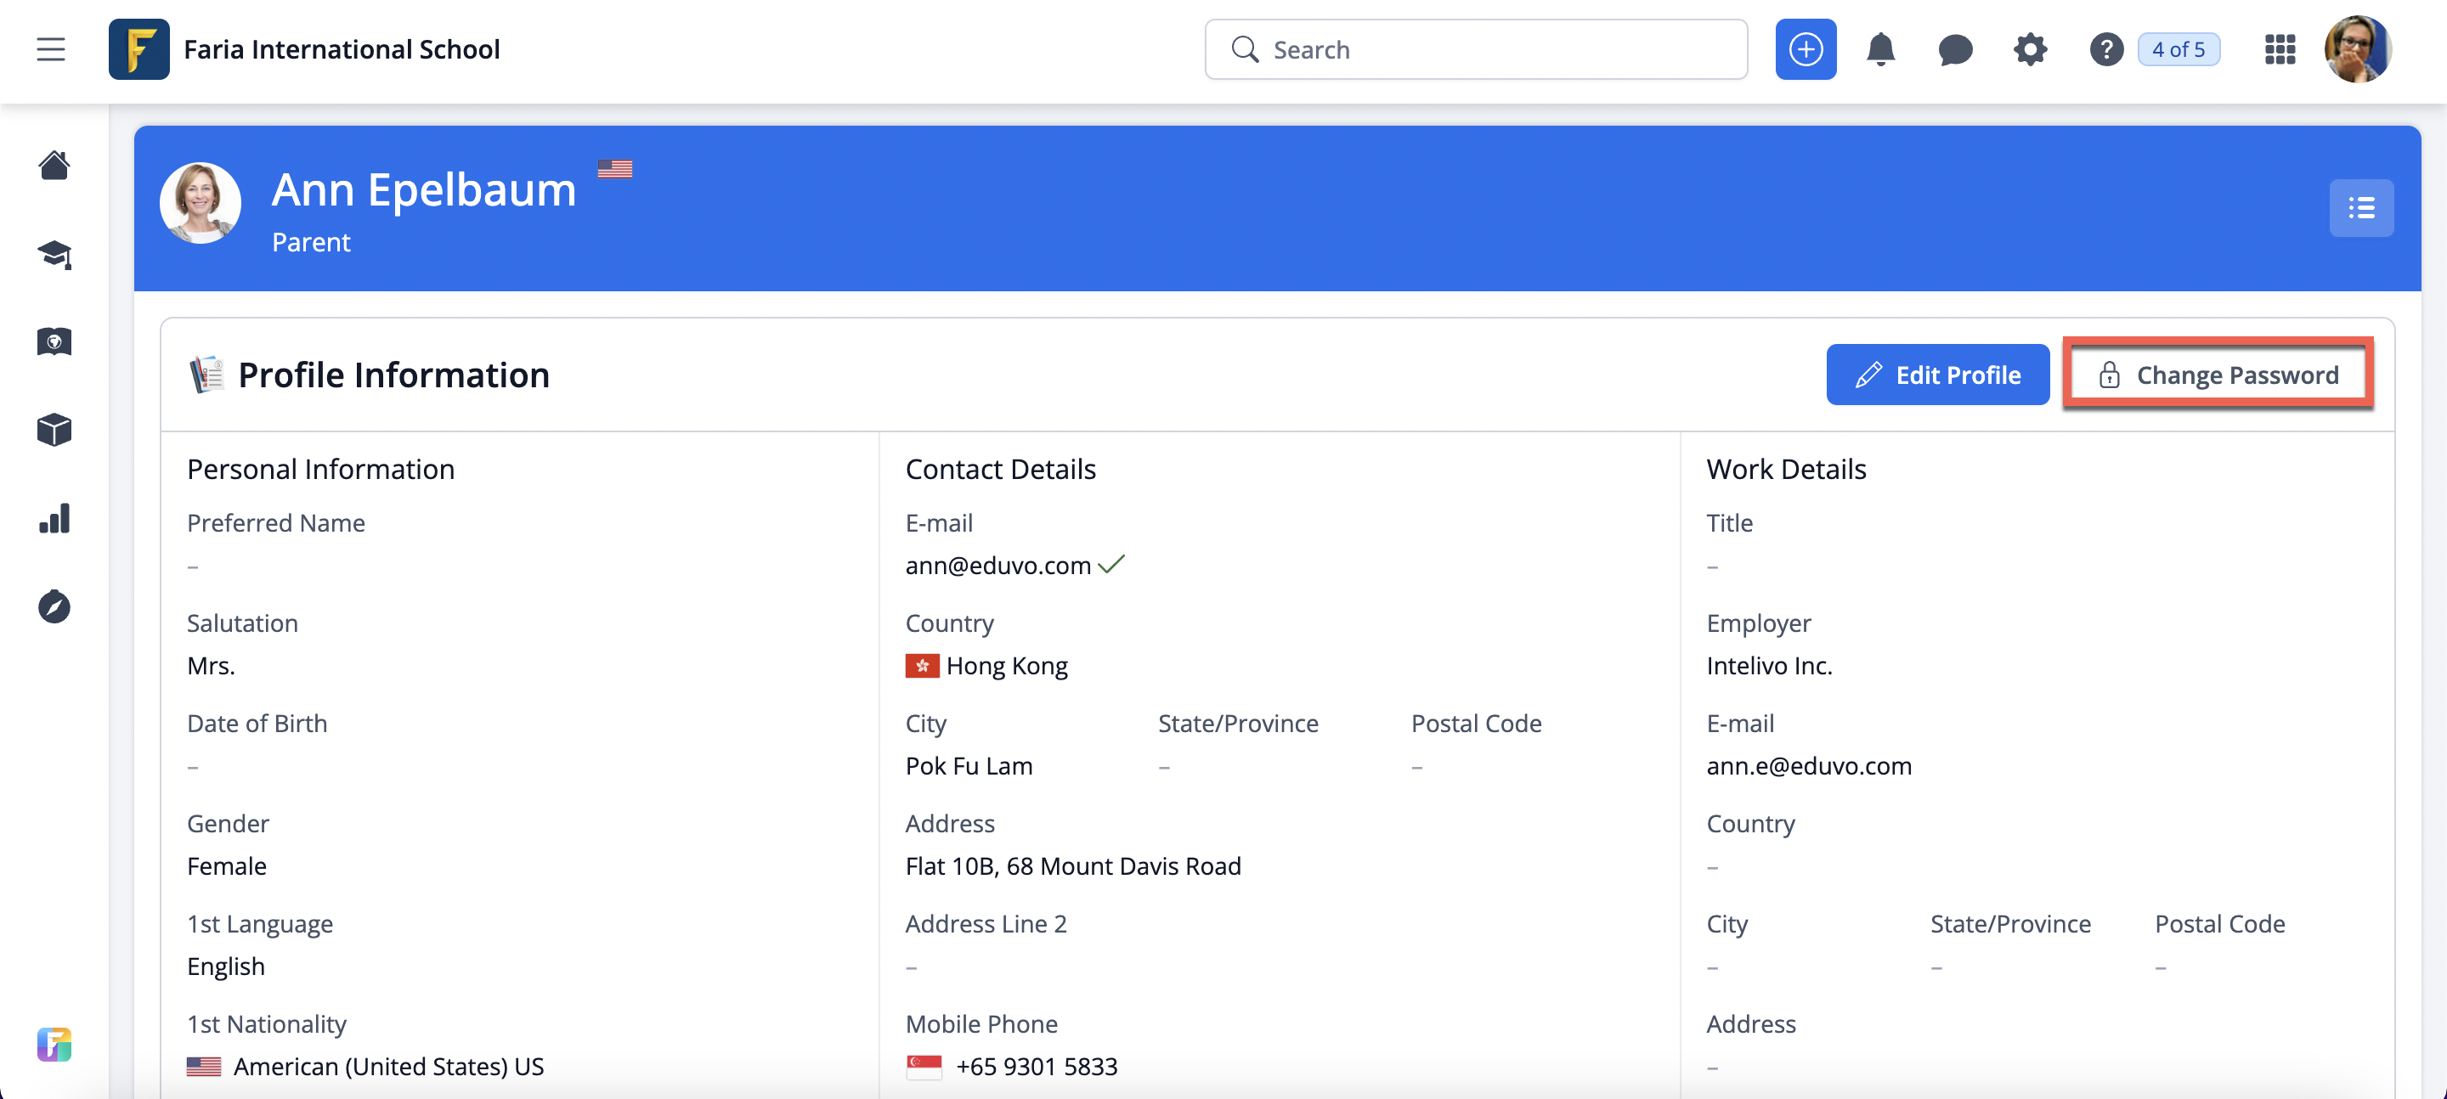
Task: Click the Edit Profile button
Action: 1937,375
